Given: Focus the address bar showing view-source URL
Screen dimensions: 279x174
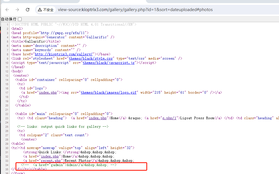Looking at the screenshot, I should [135, 10].
